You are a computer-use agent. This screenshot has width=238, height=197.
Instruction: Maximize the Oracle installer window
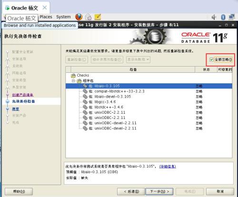[x=227, y=25]
